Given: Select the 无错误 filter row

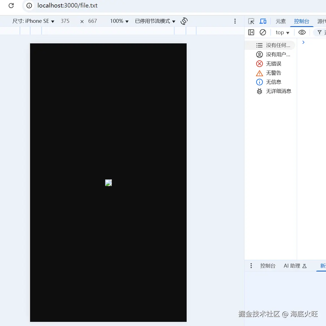Looking at the screenshot, I should (x=270, y=64).
